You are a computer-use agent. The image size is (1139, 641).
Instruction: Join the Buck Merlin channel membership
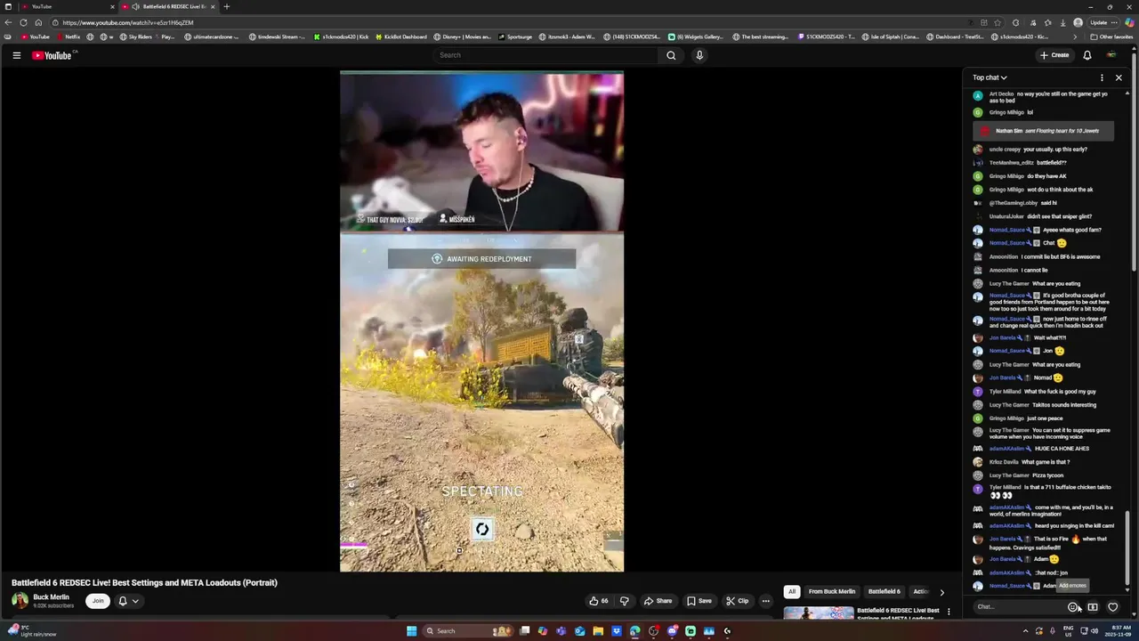click(98, 601)
